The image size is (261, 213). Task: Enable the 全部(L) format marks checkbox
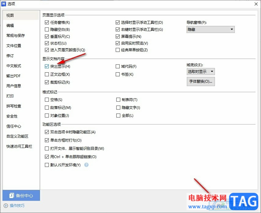[118, 115]
